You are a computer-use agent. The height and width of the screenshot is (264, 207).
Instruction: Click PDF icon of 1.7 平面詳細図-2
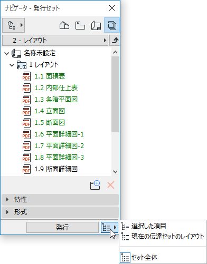(x=26, y=146)
